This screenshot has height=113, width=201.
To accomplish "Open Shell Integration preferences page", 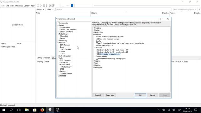I will (x=65, y=56).
